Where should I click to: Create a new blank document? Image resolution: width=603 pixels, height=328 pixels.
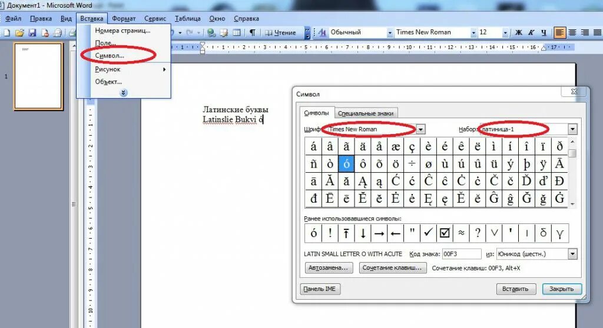coord(6,33)
